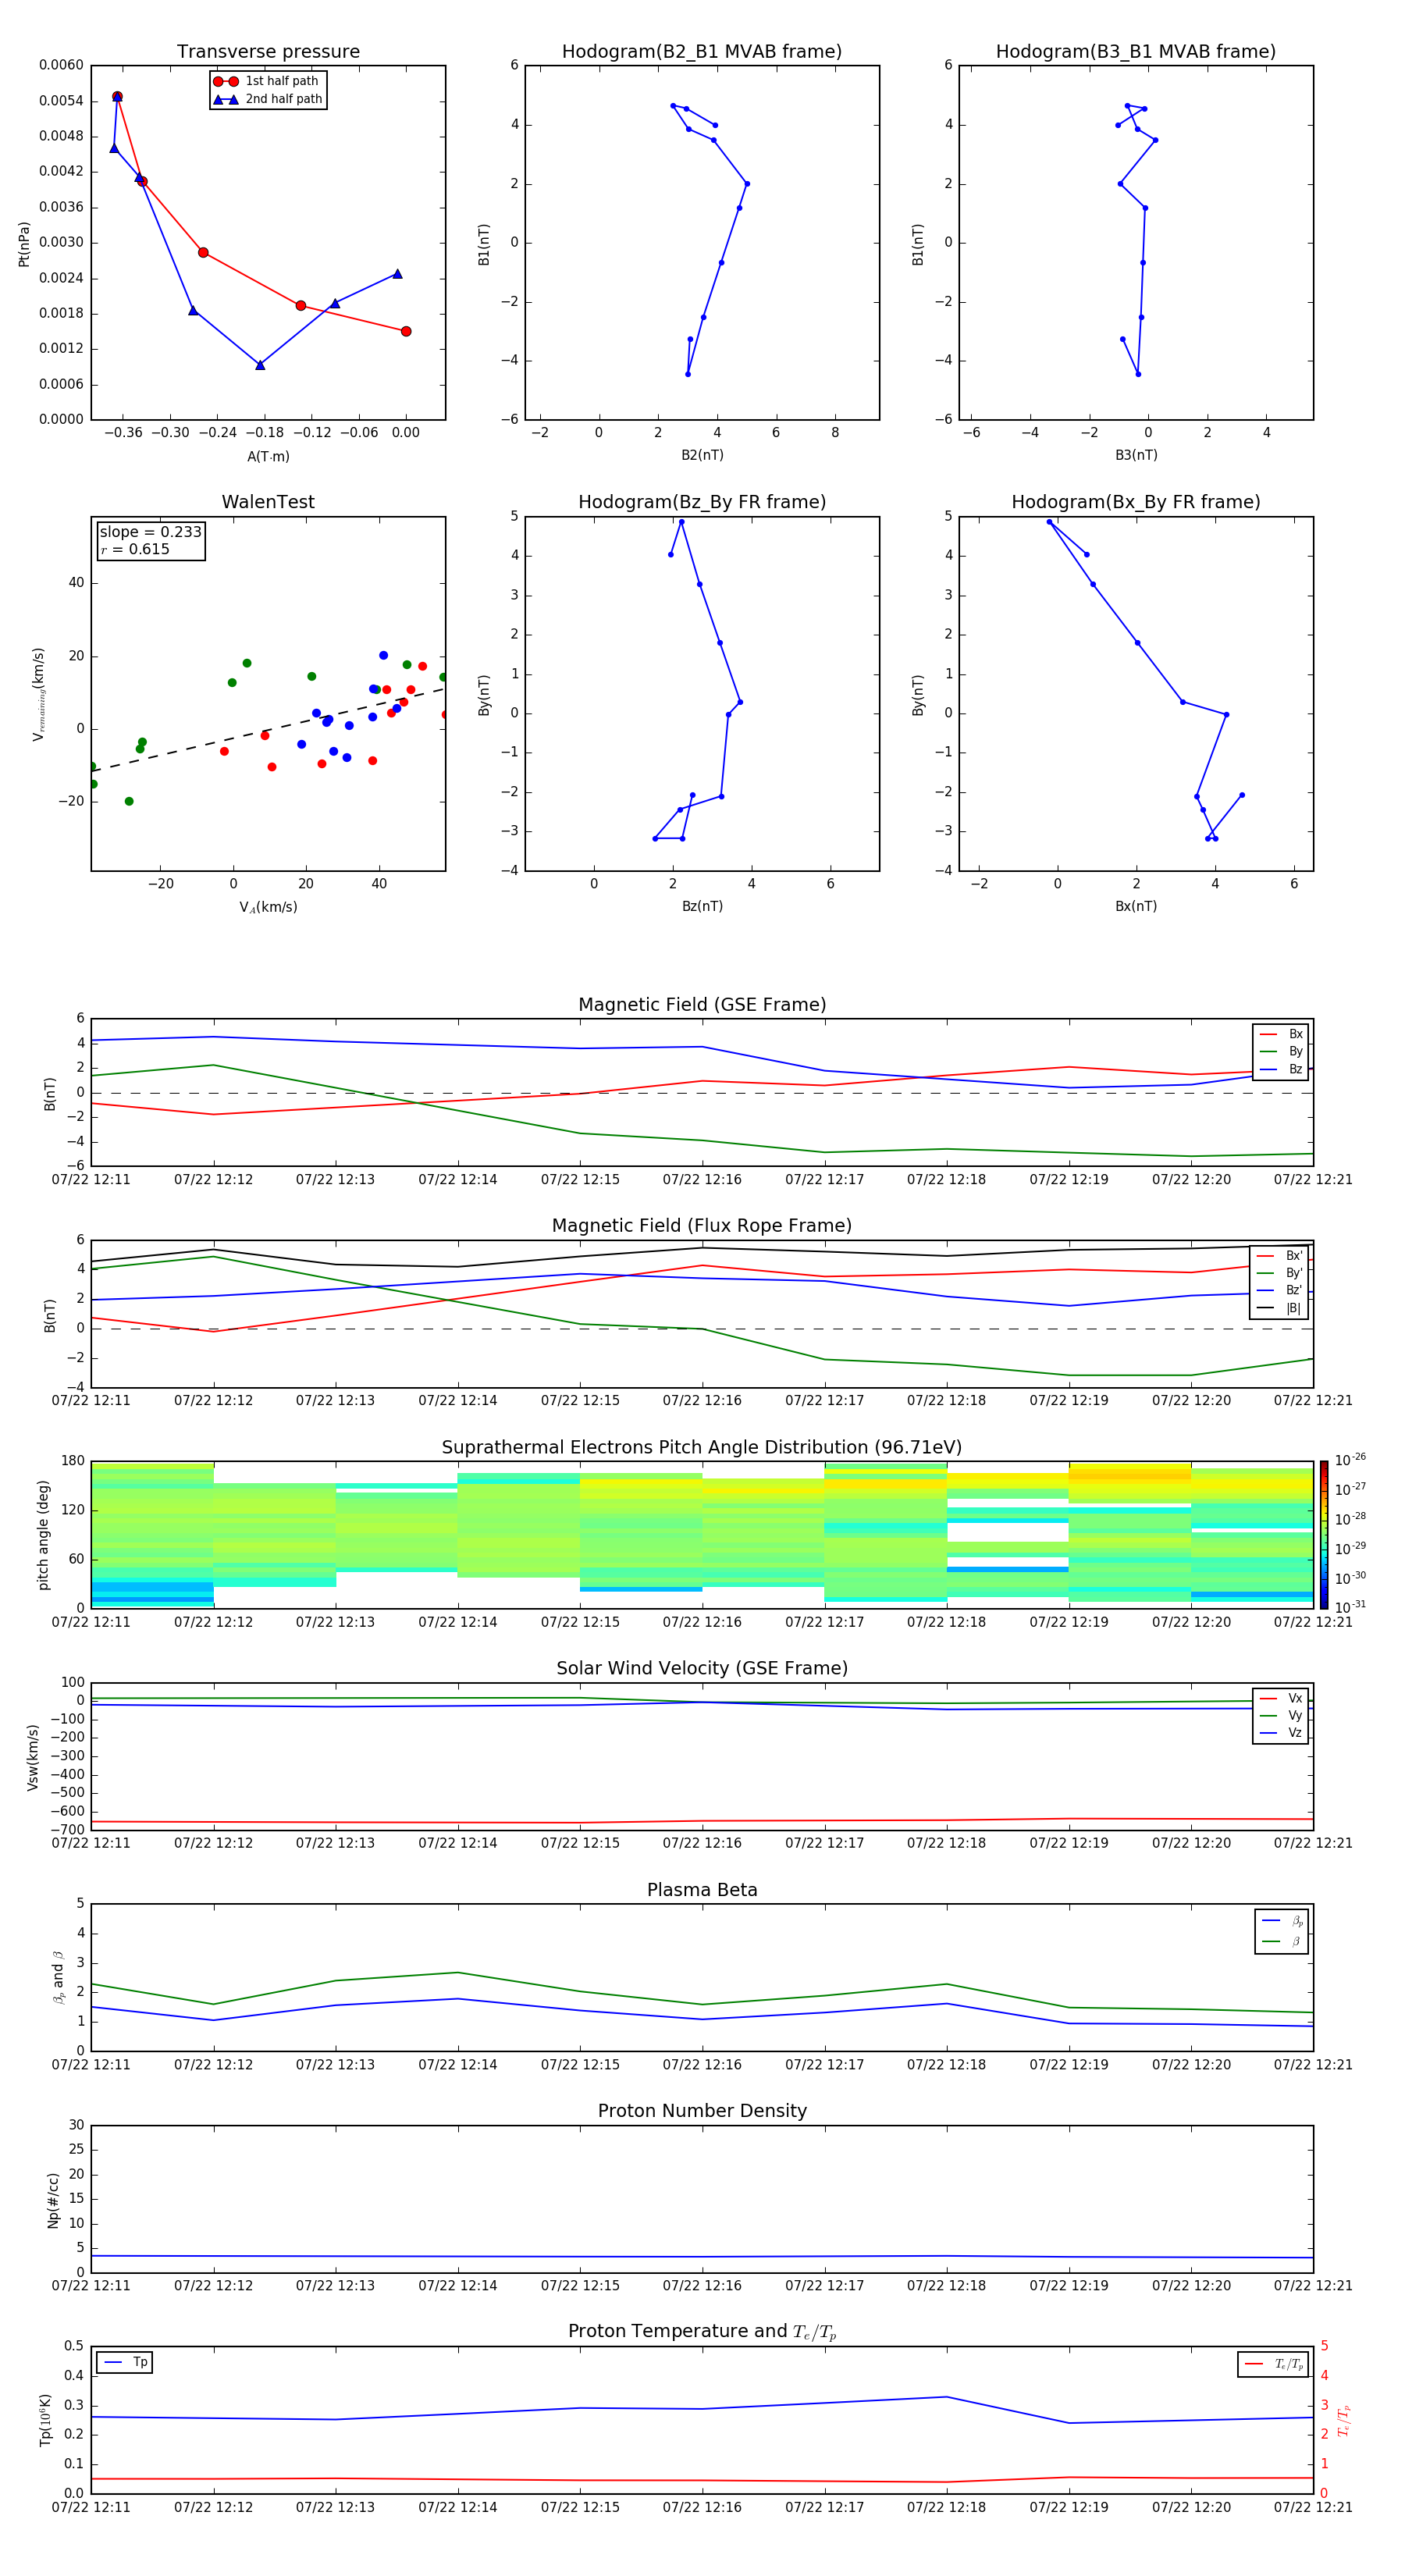This screenshot has width=1405, height=2576.
Task: Click the "Hodogram(B3_B1 MVAB frame)" title
Action: (x=1136, y=52)
